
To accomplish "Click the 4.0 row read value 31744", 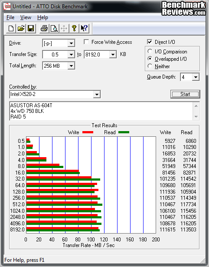I will click(x=189, y=160).
